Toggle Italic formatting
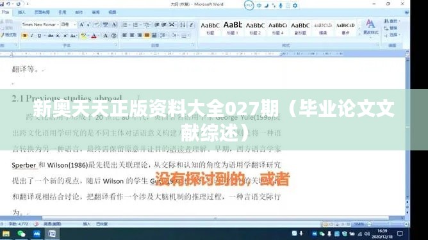 (x=32, y=35)
